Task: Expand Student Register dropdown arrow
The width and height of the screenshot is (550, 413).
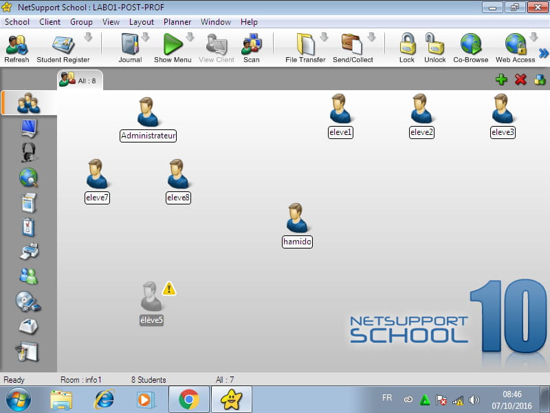Action: point(89,37)
